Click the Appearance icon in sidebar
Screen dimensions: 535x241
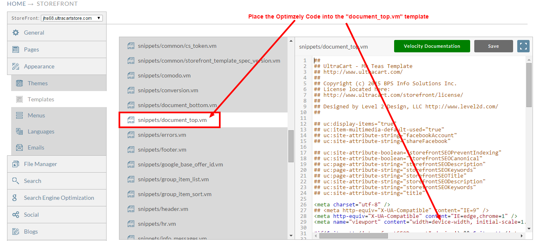tap(16, 66)
